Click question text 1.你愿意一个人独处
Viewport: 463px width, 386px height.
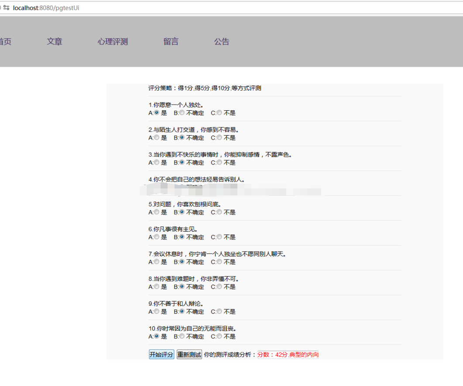(x=176, y=105)
